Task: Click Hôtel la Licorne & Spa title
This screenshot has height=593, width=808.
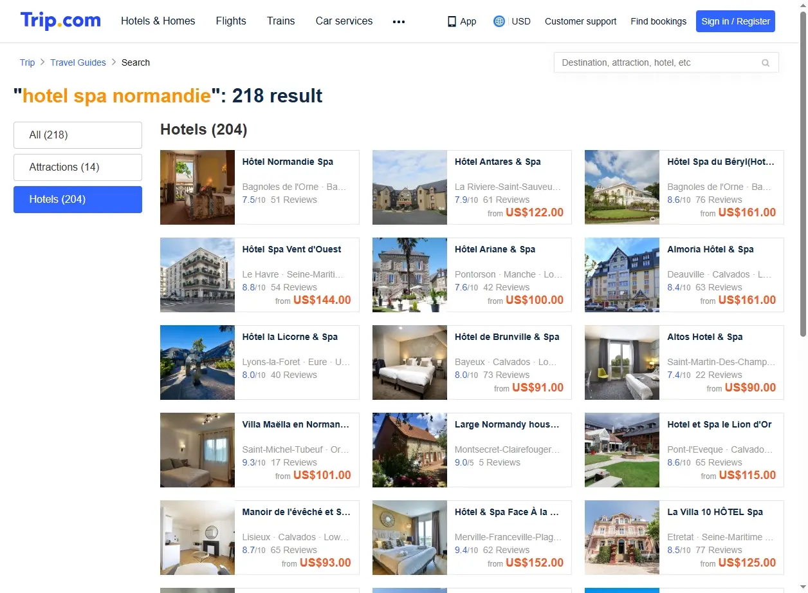Action: coord(289,337)
